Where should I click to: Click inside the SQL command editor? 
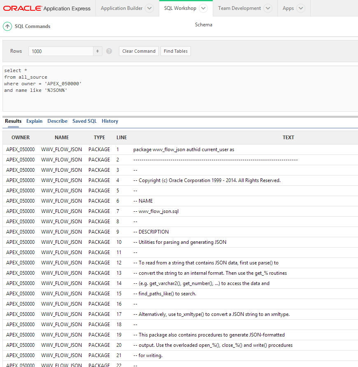coord(180,89)
